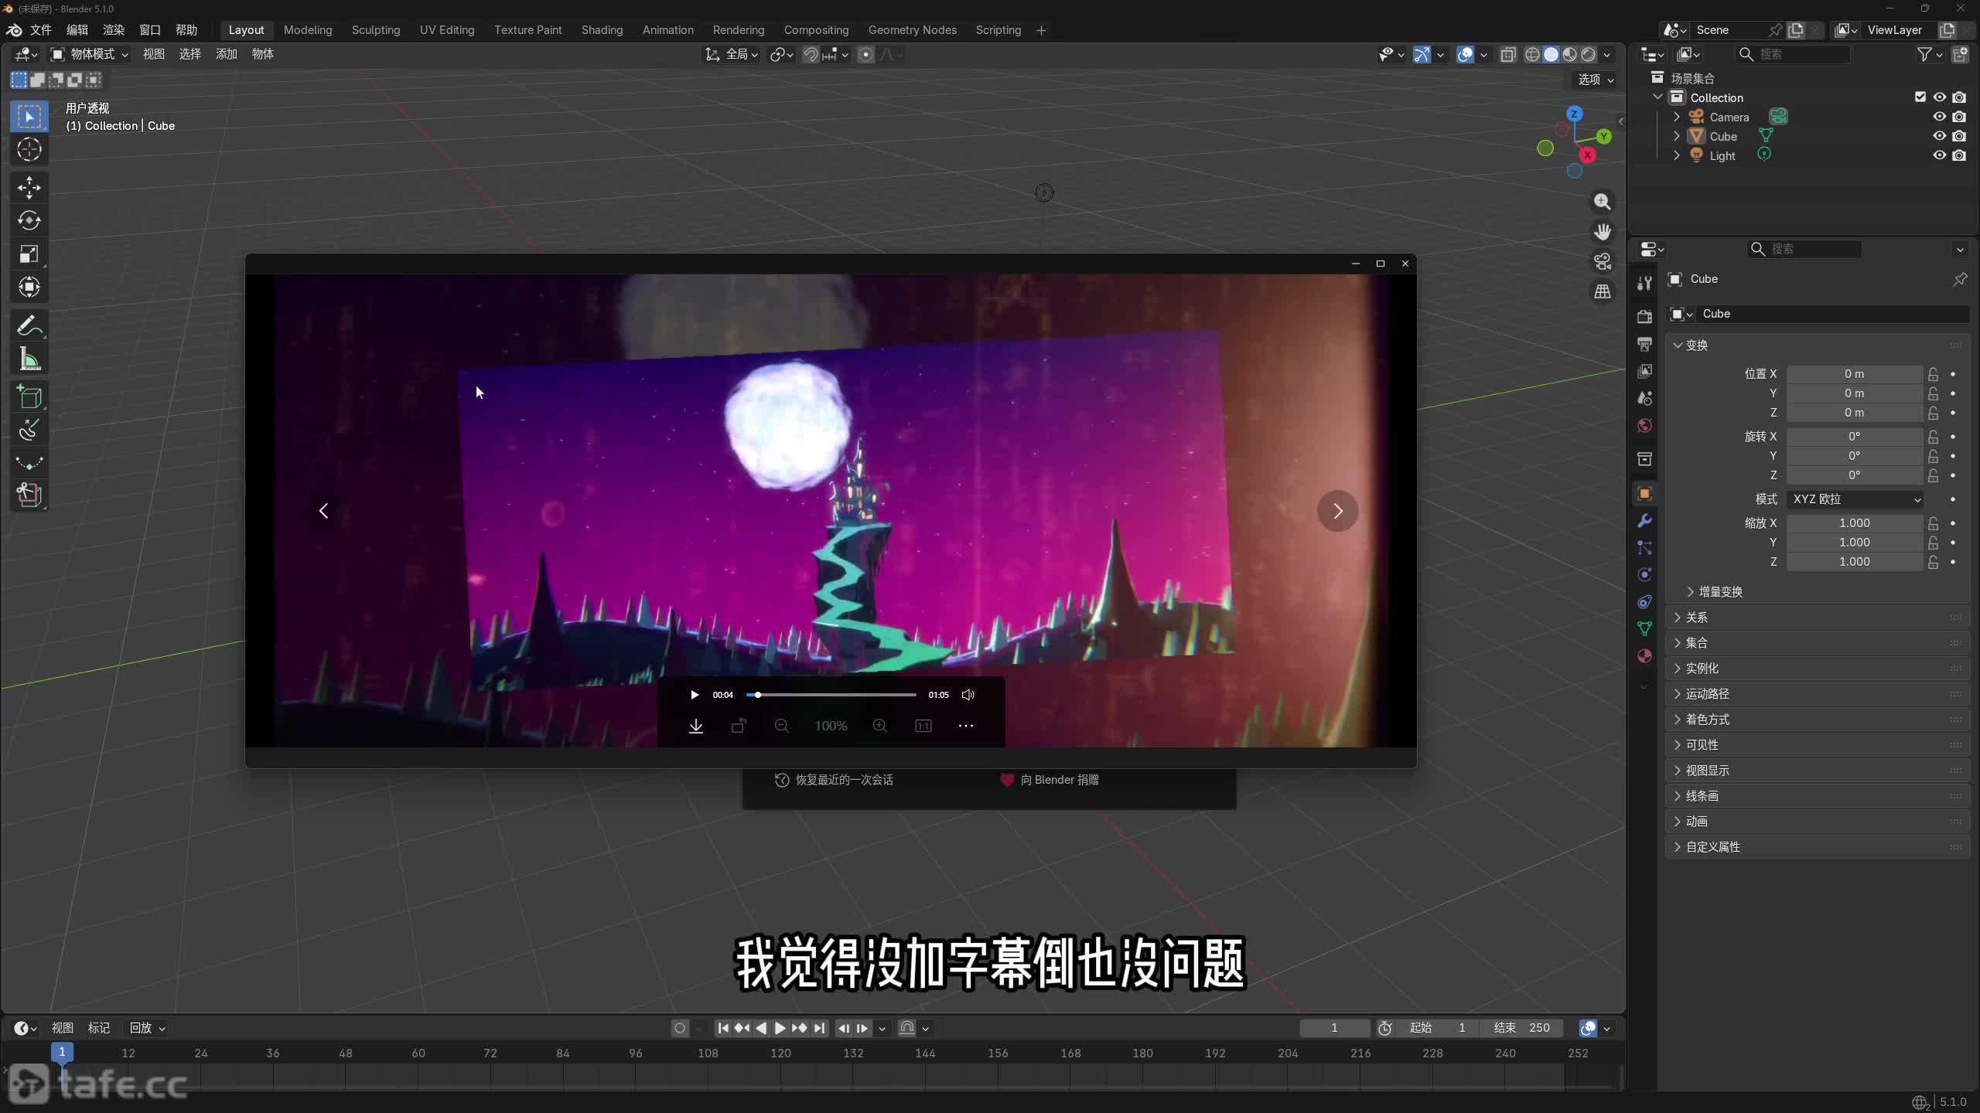Go to previous item in viewer
This screenshot has width=1980, height=1113.
pyautogui.click(x=324, y=511)
